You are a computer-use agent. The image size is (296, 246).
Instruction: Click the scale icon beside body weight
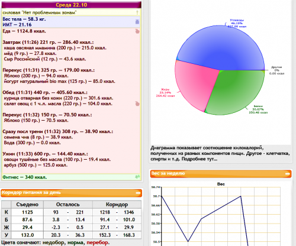(137, 22)
